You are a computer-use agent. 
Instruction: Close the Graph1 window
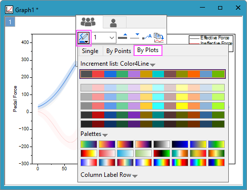click(238, 8)
